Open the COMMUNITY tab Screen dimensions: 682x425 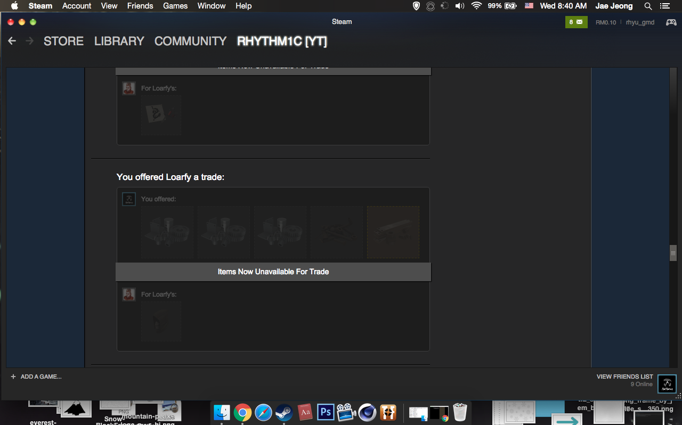point(190,41)
